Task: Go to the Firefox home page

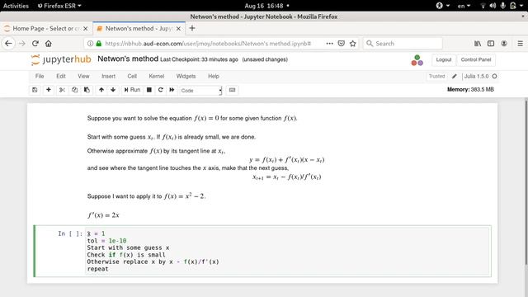Action: click(49, 44)
